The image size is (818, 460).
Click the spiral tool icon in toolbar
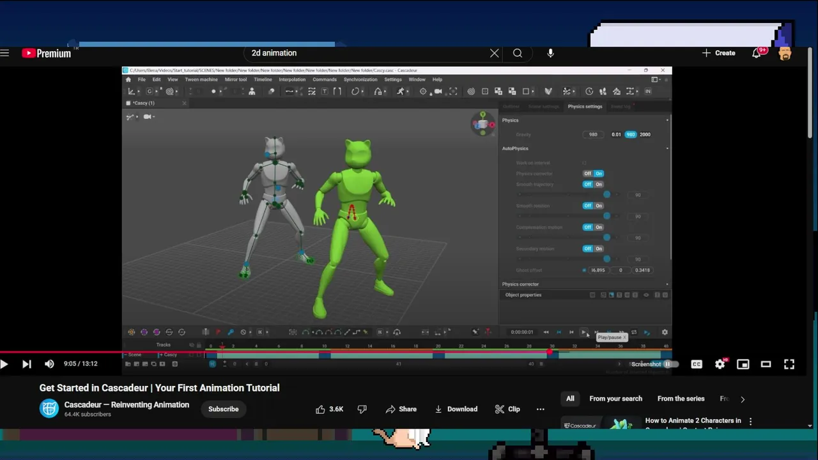tap(169, 91)
